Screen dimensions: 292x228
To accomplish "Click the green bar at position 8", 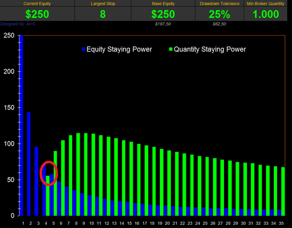I will click(x=78, y=174).
